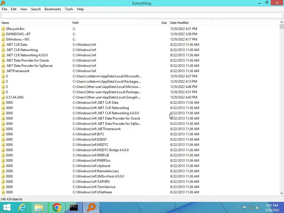Launch Internet Explorer from the taskbar
Screen dimensions: 284x213
pyautogui.click(x=23, y=207)
